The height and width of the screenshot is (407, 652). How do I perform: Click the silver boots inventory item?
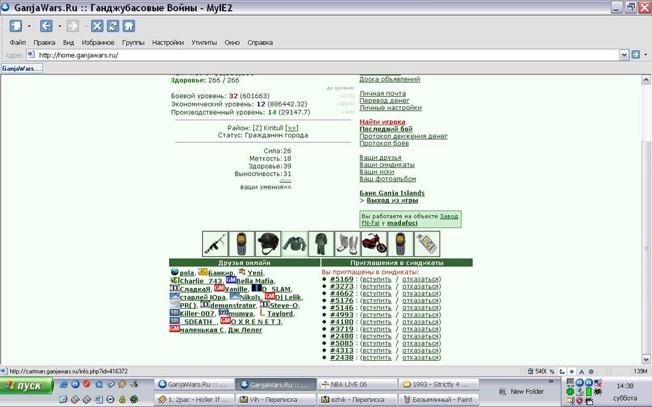(x=347, y=244)
